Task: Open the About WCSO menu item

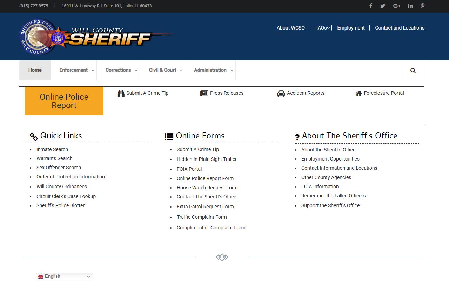Action: [x=291, y=28]
